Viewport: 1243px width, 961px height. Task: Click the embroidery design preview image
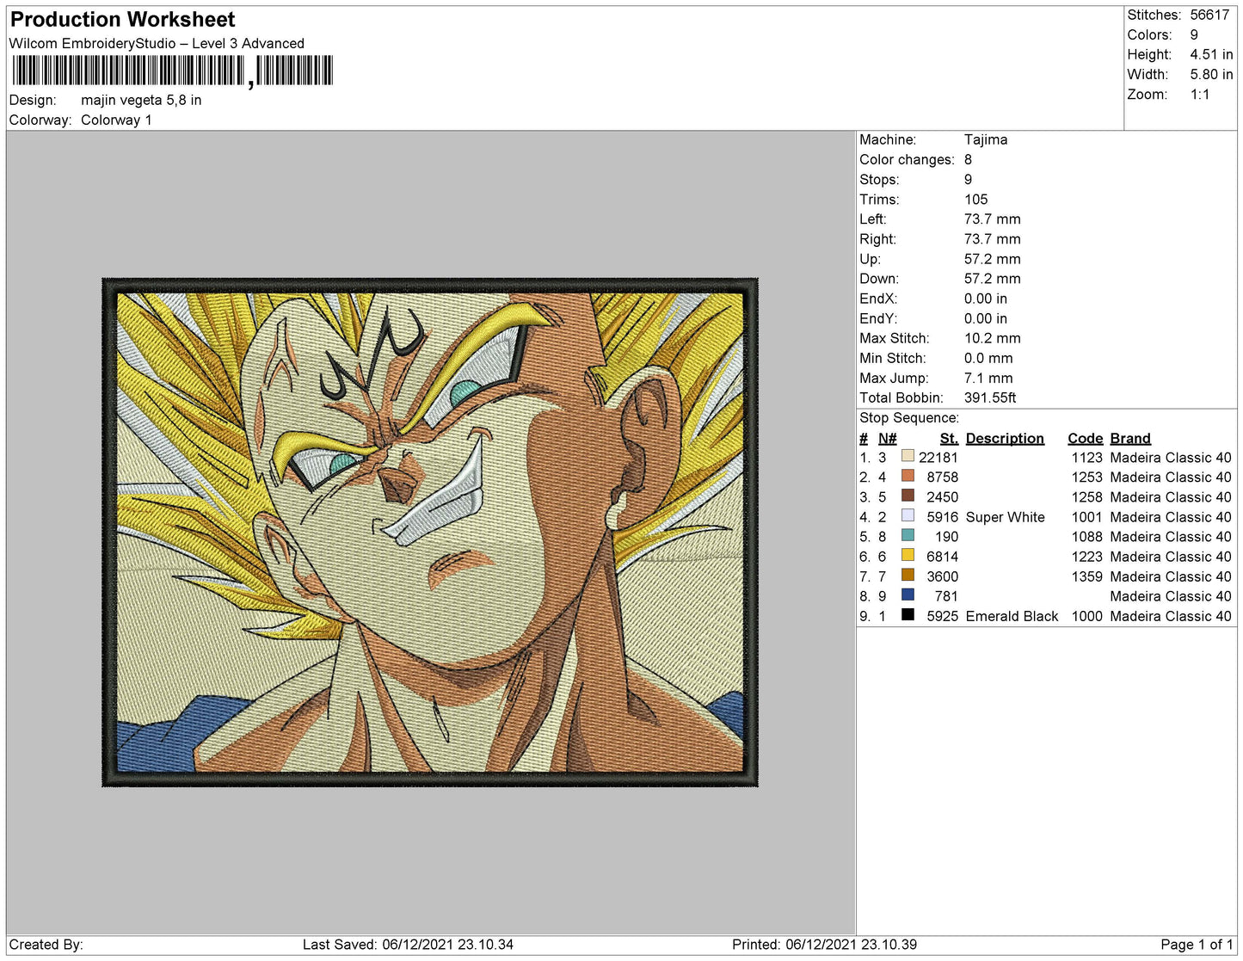pyautogui.click(x=430, y=532)
